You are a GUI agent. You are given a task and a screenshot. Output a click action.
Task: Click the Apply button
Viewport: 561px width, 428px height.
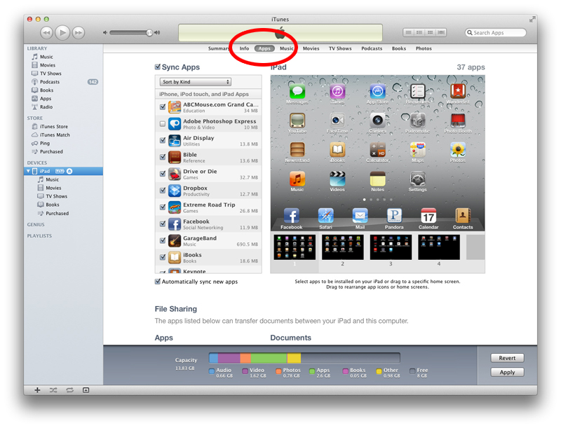(507, 372)
